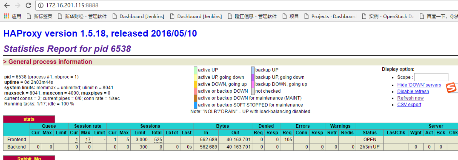
Task: Open the 百度一下 bookmark
Action: [439, 16]
